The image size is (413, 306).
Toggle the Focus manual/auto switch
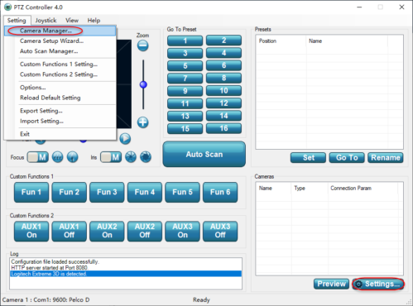(x=38, y=157)
